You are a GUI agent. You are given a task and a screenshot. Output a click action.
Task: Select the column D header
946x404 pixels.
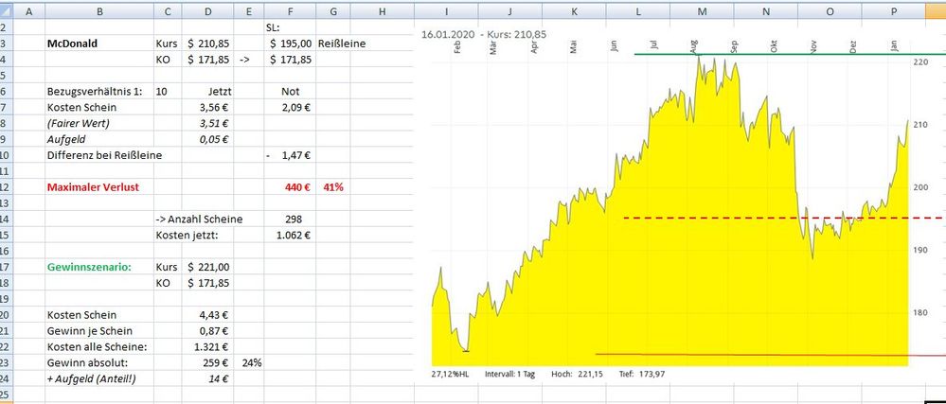pos(206,11)
